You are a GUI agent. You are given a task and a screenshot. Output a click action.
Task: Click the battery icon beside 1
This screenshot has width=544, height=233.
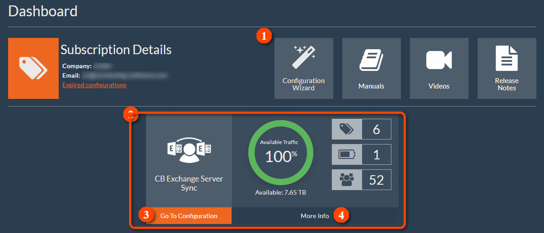tap(347, 154)
